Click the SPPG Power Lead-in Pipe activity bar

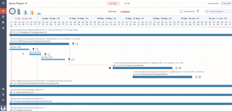pyautogui.click(x=39, y=44)
